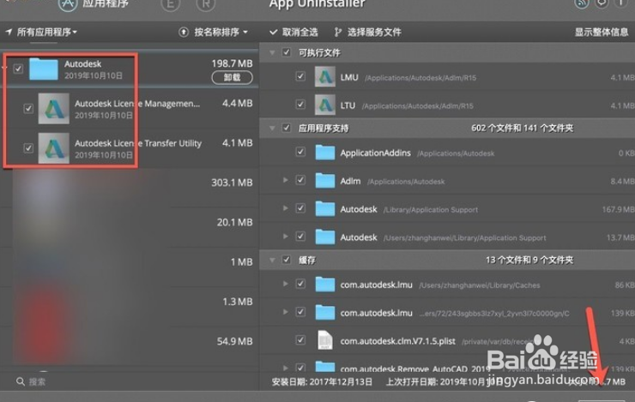
Task: Click the 198.7 MB size value
Action: [232, 63]
